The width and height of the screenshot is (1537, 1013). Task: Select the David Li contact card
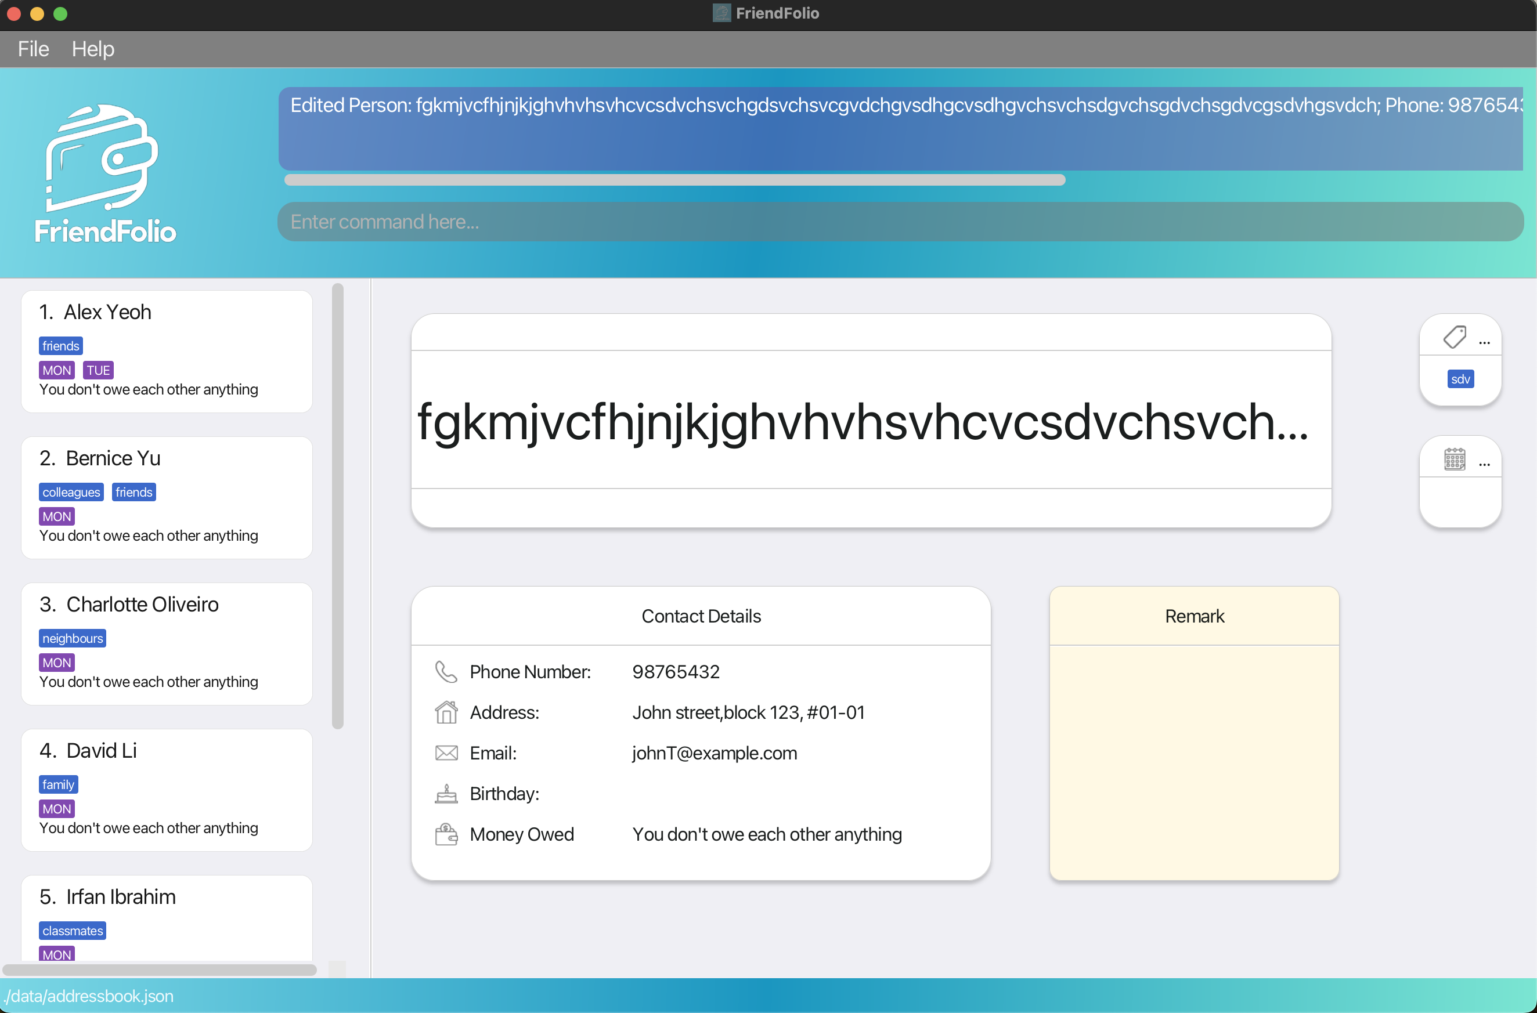[x=166, y=790]
